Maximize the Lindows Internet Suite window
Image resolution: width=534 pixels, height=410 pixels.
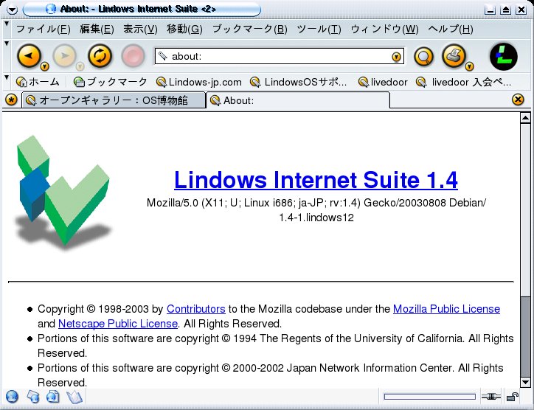[x=506, y=10]
